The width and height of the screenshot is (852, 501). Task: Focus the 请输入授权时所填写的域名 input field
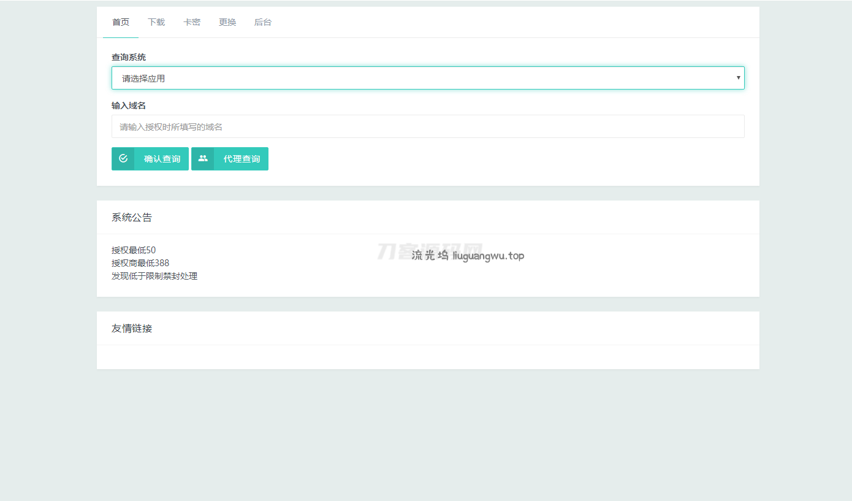click(428, 127)
